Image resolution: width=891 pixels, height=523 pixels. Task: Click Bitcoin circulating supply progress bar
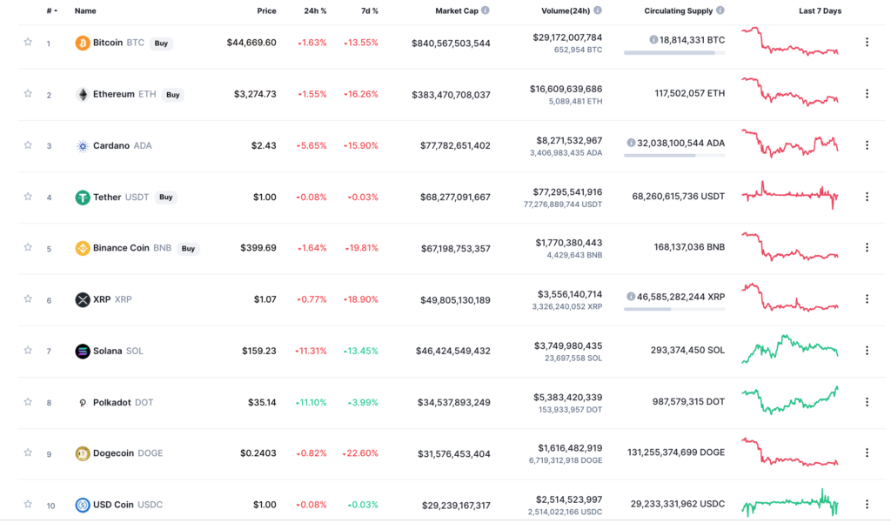click(x=674, y=53)
